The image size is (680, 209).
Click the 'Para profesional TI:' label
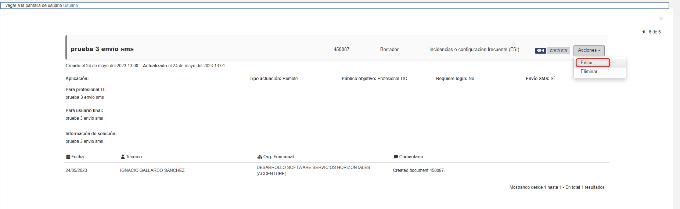pyautogui.click(x=86, y=90)
